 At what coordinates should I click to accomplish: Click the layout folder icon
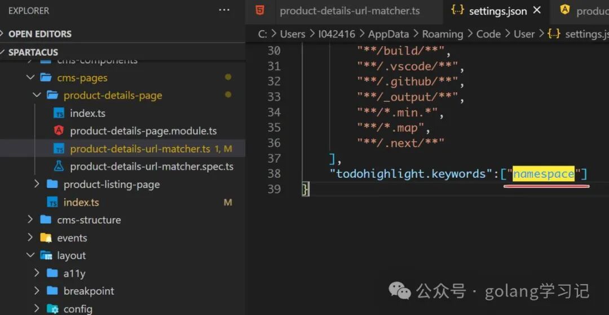pos(46,255)
